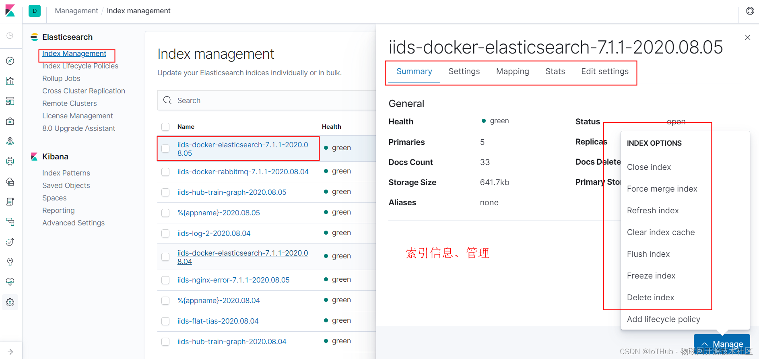
Task: Open Index Lifecycle Policies link
Action: (x=80, y=66)
